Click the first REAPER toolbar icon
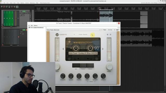The height and width of the screenshot is (93, 166). coord(2,7)
